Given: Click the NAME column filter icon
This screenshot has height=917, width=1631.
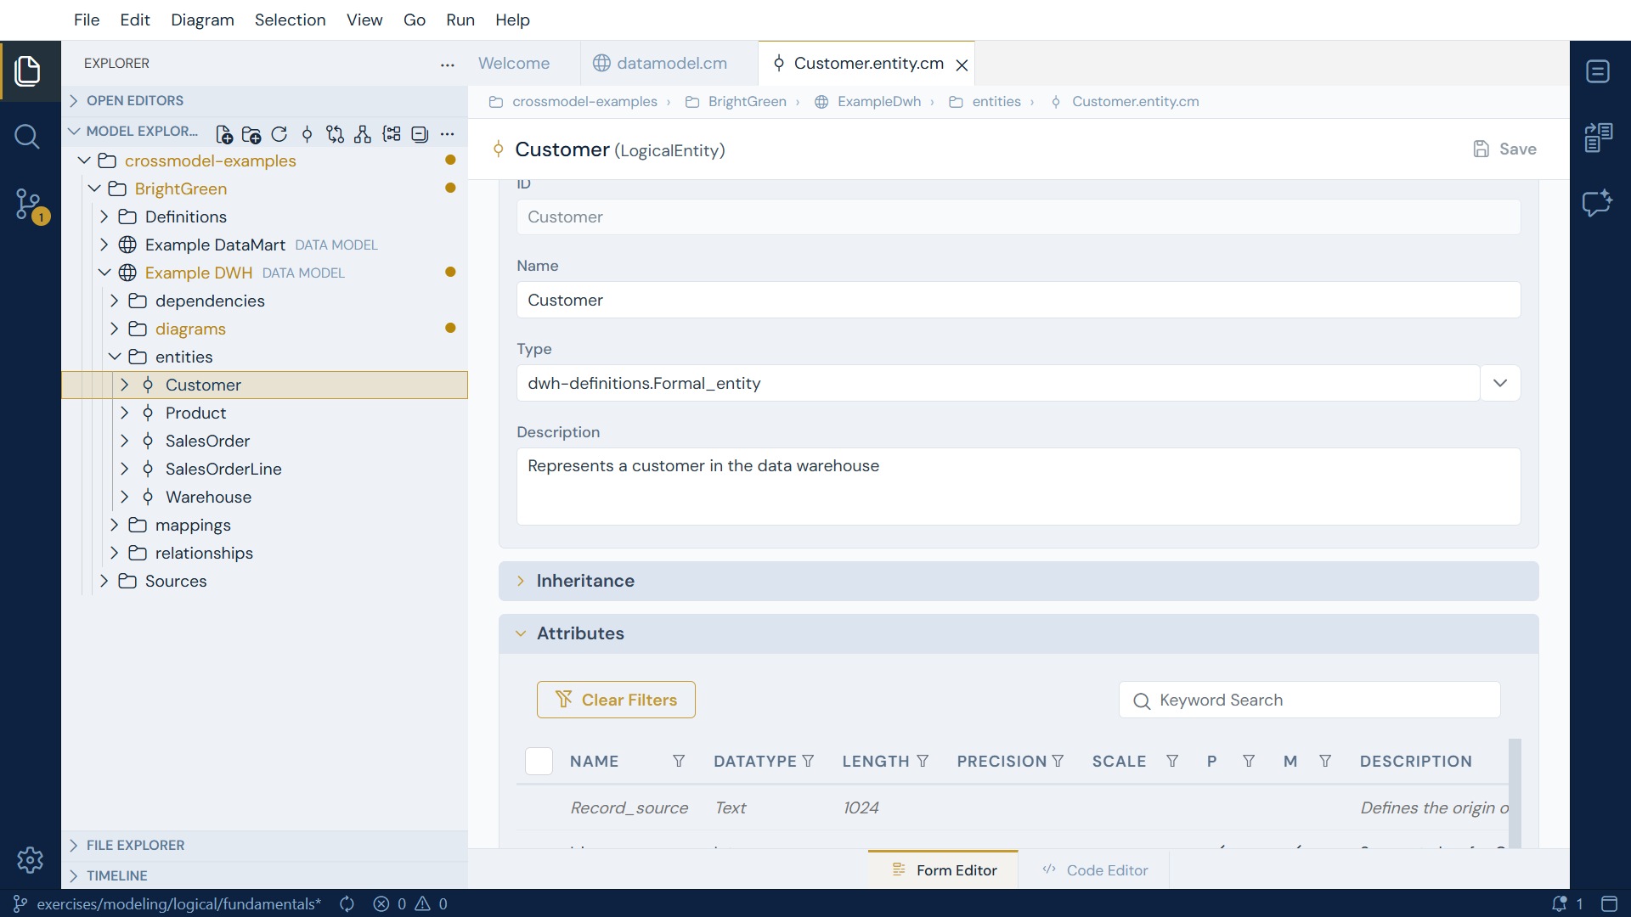Looking at the screenshot, I should [x=679, y=761].
